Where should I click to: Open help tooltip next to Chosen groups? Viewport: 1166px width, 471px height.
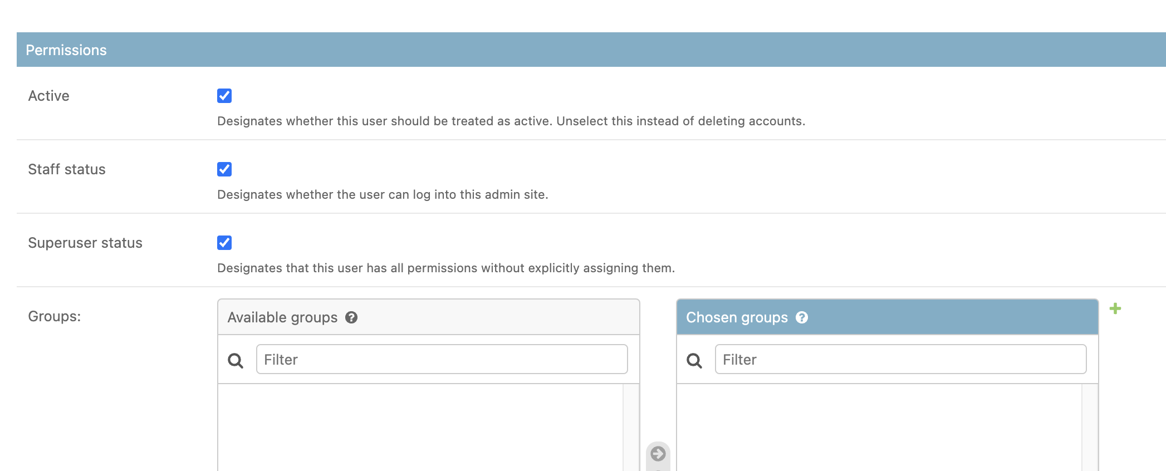(802, 317)
